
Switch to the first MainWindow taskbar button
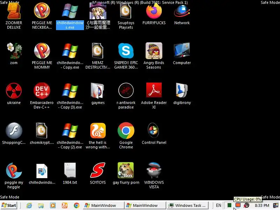104,205
